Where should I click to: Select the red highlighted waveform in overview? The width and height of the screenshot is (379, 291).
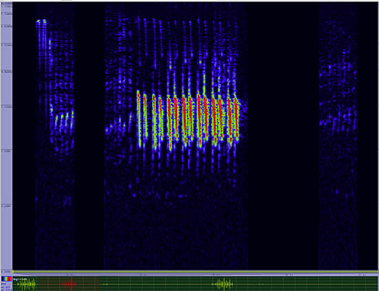(x=69, y=284)
